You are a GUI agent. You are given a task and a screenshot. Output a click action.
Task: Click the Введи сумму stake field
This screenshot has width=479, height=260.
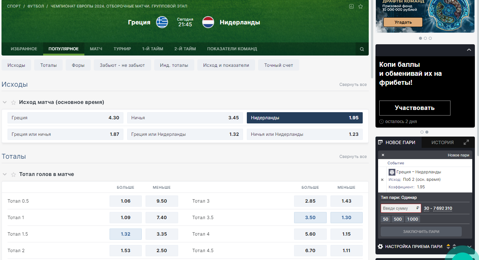401,208
